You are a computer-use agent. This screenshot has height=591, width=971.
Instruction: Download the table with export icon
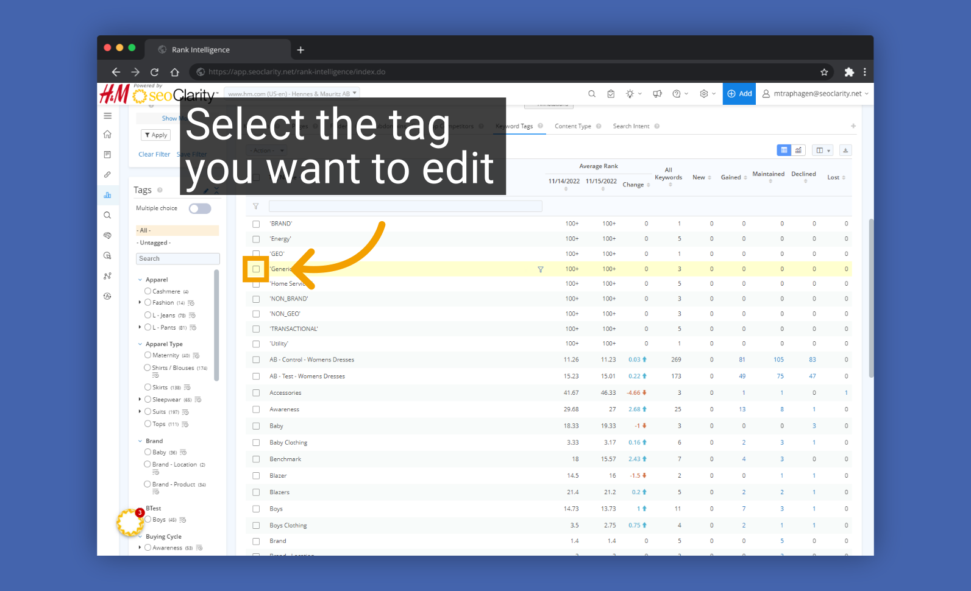845,150
